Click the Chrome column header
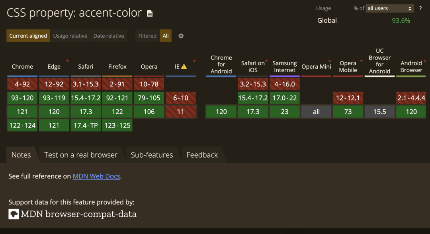430x234 pixels. click(22, 66)
